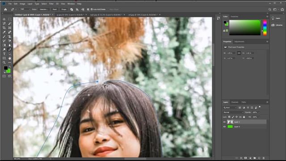Image resolution: width=286 pixels, height=161 pixels.
Task: Create a new layer group
Action: coord(255,158)
